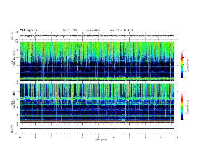Image resolution: width=199 pixels, height=154 pixels.
Task: Click the ch.3 voltage trace strip
Action: click(97, 129)
